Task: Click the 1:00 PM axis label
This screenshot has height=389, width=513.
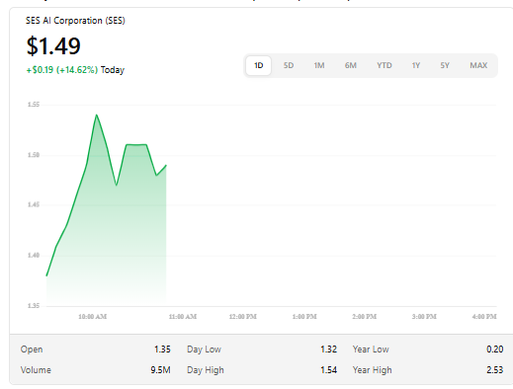Action: click(304, 317)
